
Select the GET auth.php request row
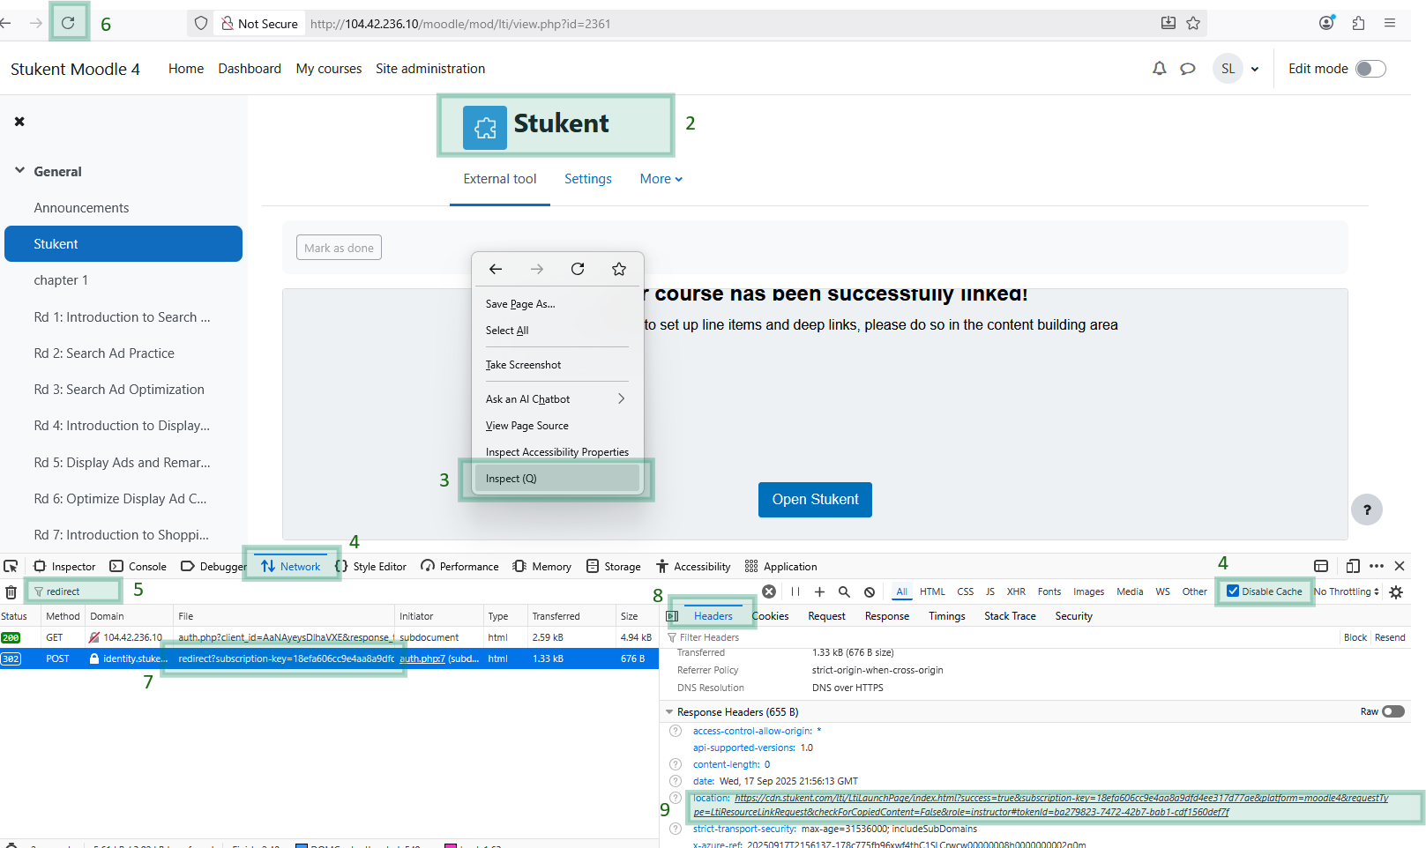click(x=329, y=637)
